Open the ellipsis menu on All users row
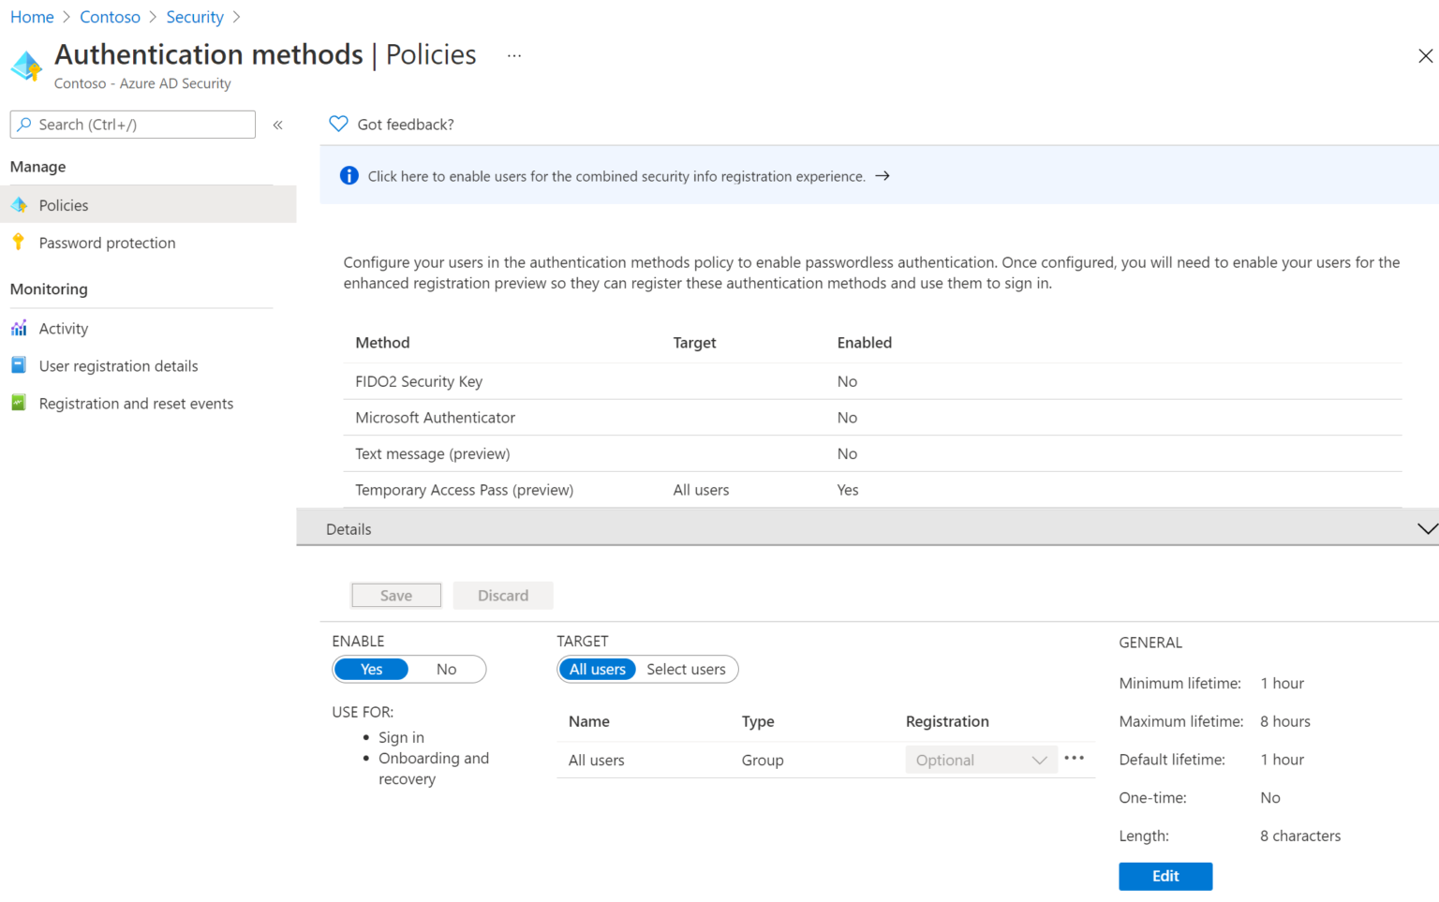Image resolution: width=1439 pixels, height=902 pixels. [x=1074, y=759]
